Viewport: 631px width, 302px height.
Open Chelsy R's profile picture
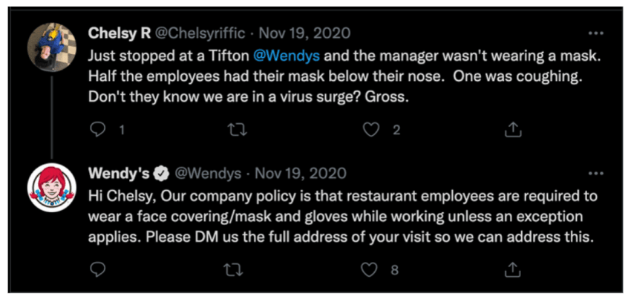(52, 47)
